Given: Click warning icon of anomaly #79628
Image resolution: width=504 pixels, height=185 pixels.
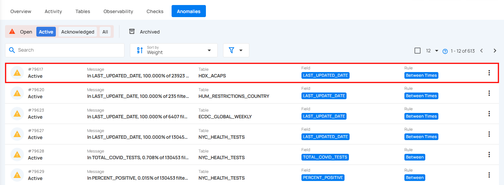Looking at the screenshot, I should (17, 155).
